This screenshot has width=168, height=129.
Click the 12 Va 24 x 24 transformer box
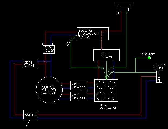click(49, 49)
